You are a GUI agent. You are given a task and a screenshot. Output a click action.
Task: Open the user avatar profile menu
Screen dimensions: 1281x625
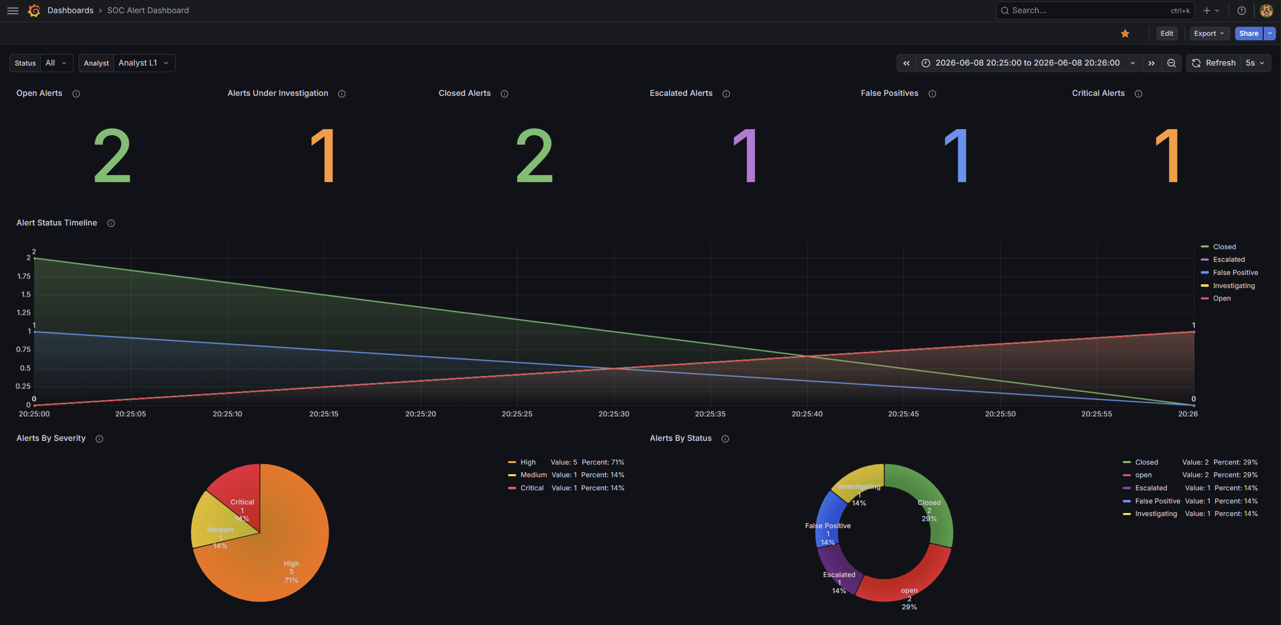[1266, 11]
